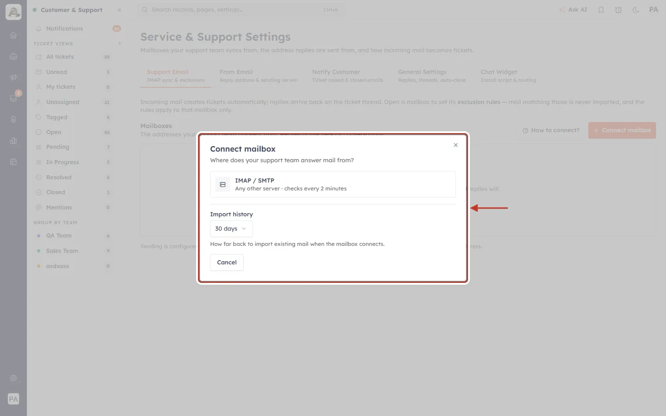Switch to the Support Email tab
The image size is (666, 416).
click(176, 76)
